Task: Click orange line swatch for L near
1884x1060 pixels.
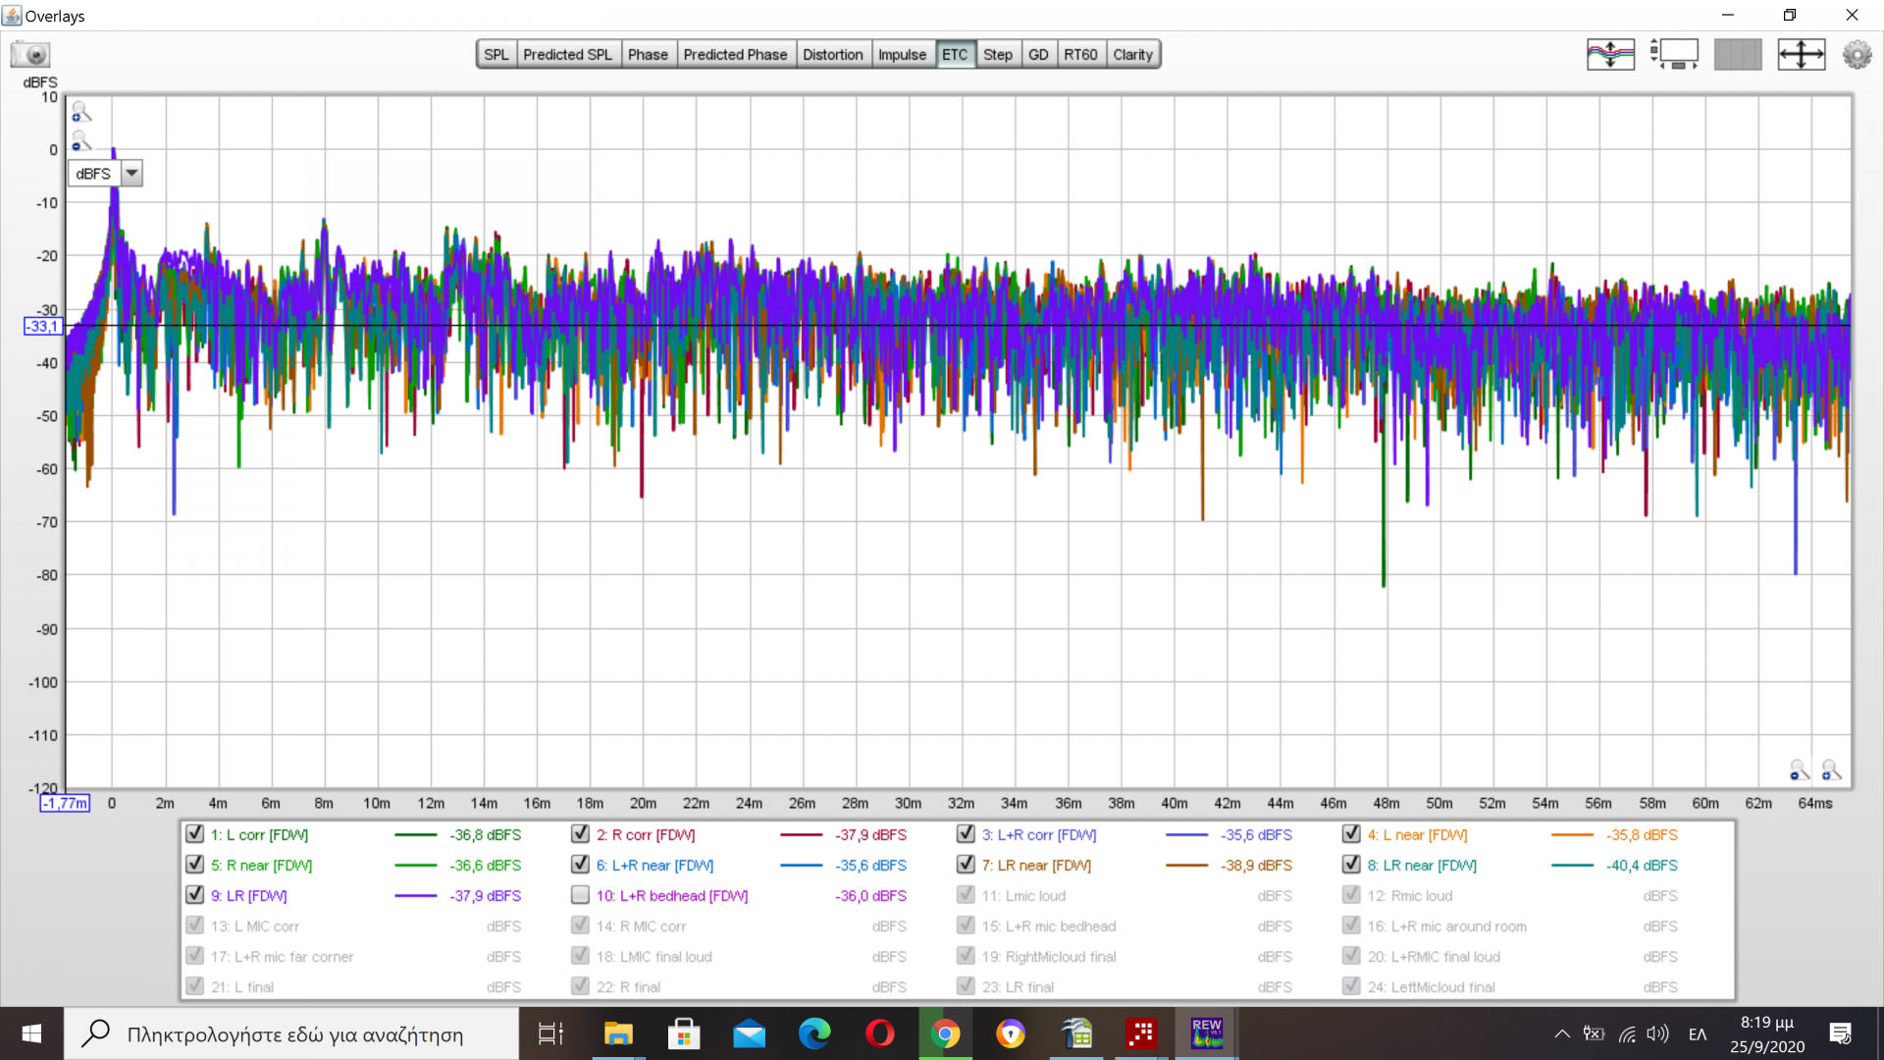Action: click(x=1572, y=835)
